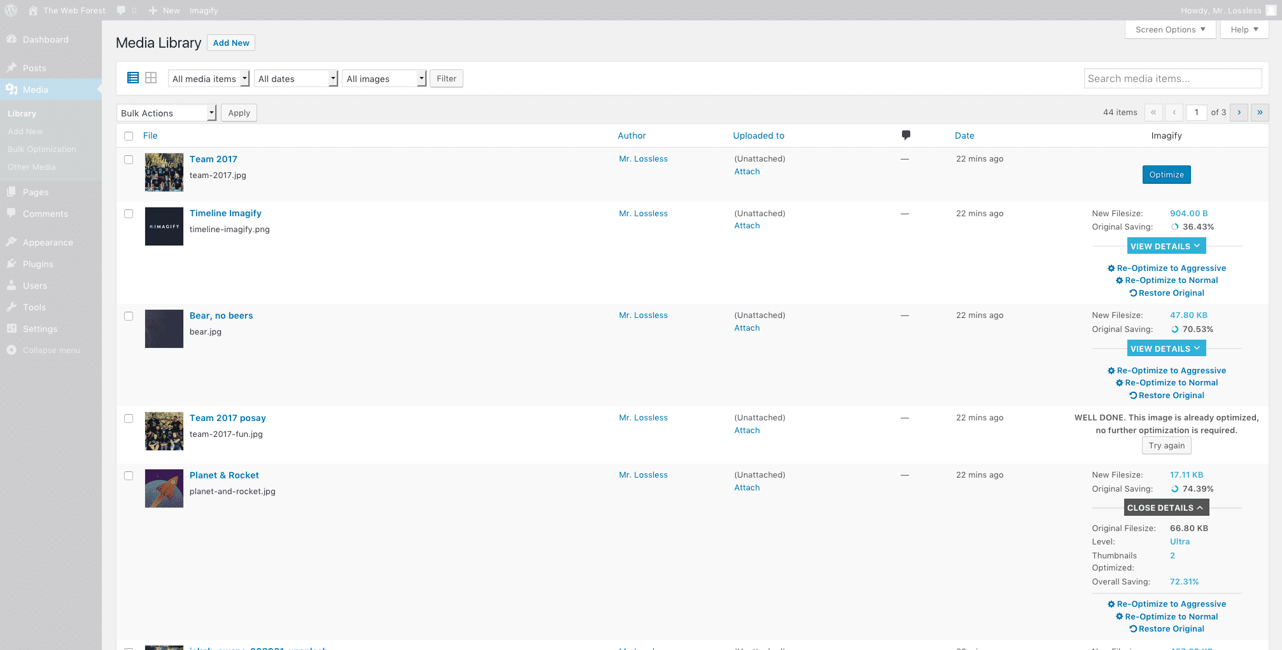Click the Search media items field
Screen dimensions: 1282x650
pyautogui.click(x=1173, y=79)
